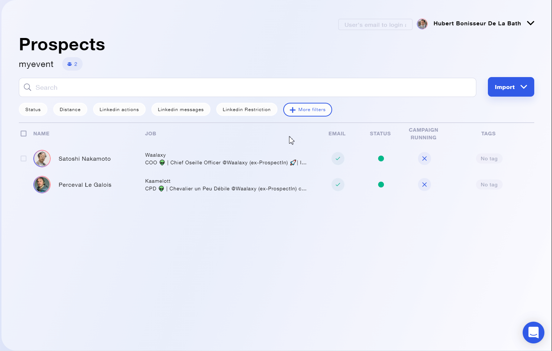Open the Linkedin actions filter
The height and width of the screenshot is (351, 552).
[119, 110]
